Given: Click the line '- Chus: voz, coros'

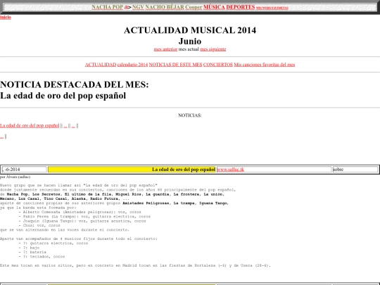Looking at the screenshot, I should click(39, 225).
